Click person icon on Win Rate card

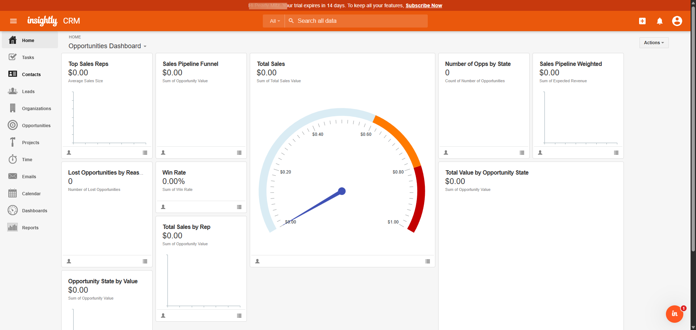163,207
